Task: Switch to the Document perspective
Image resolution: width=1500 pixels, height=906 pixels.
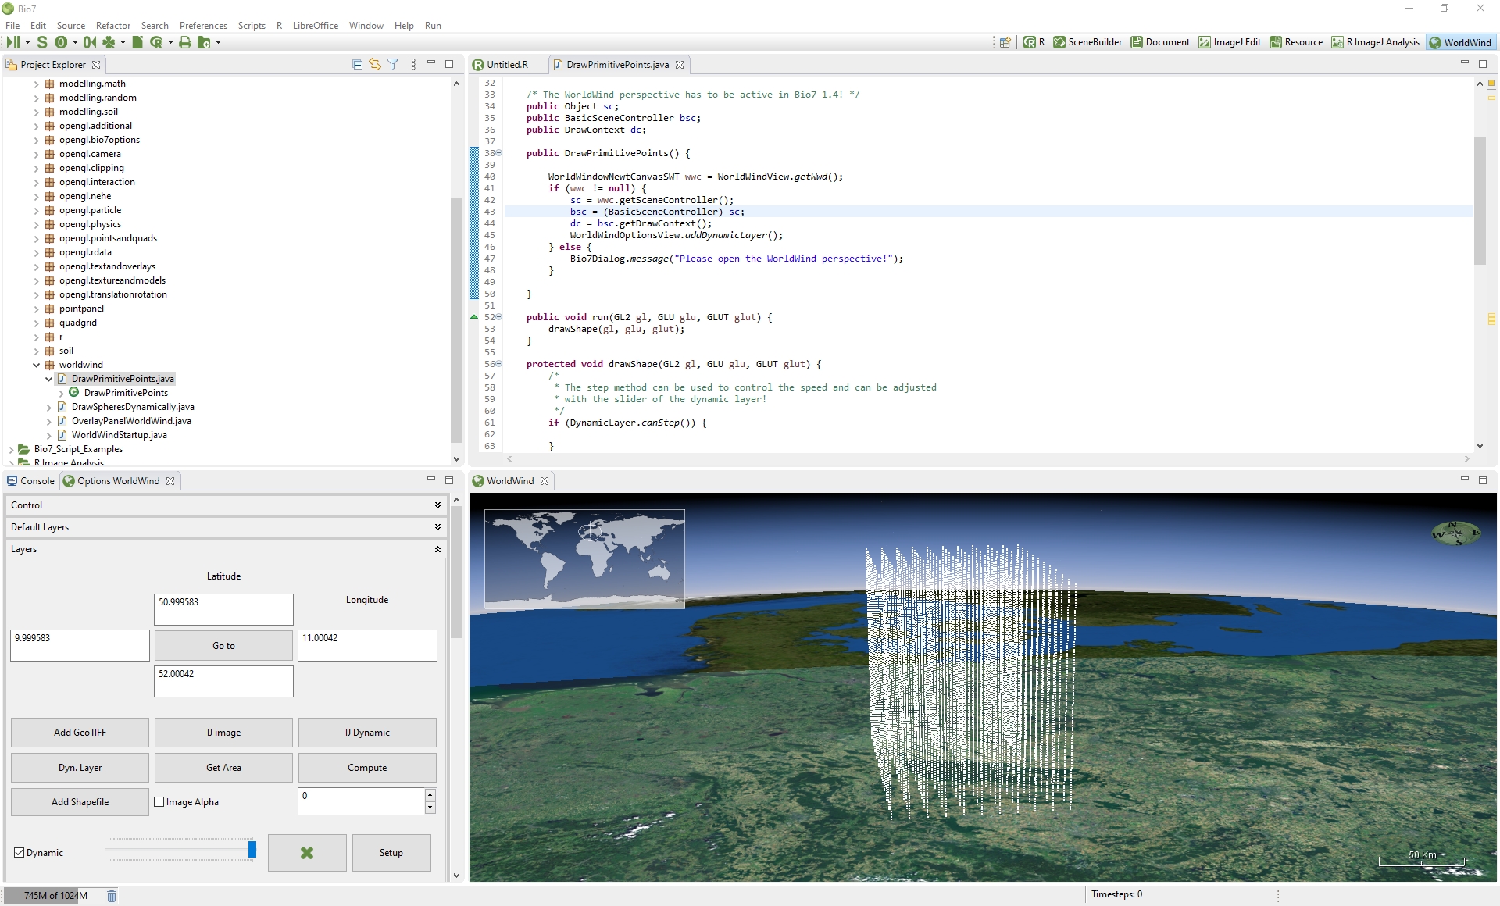Action: 1160,42
